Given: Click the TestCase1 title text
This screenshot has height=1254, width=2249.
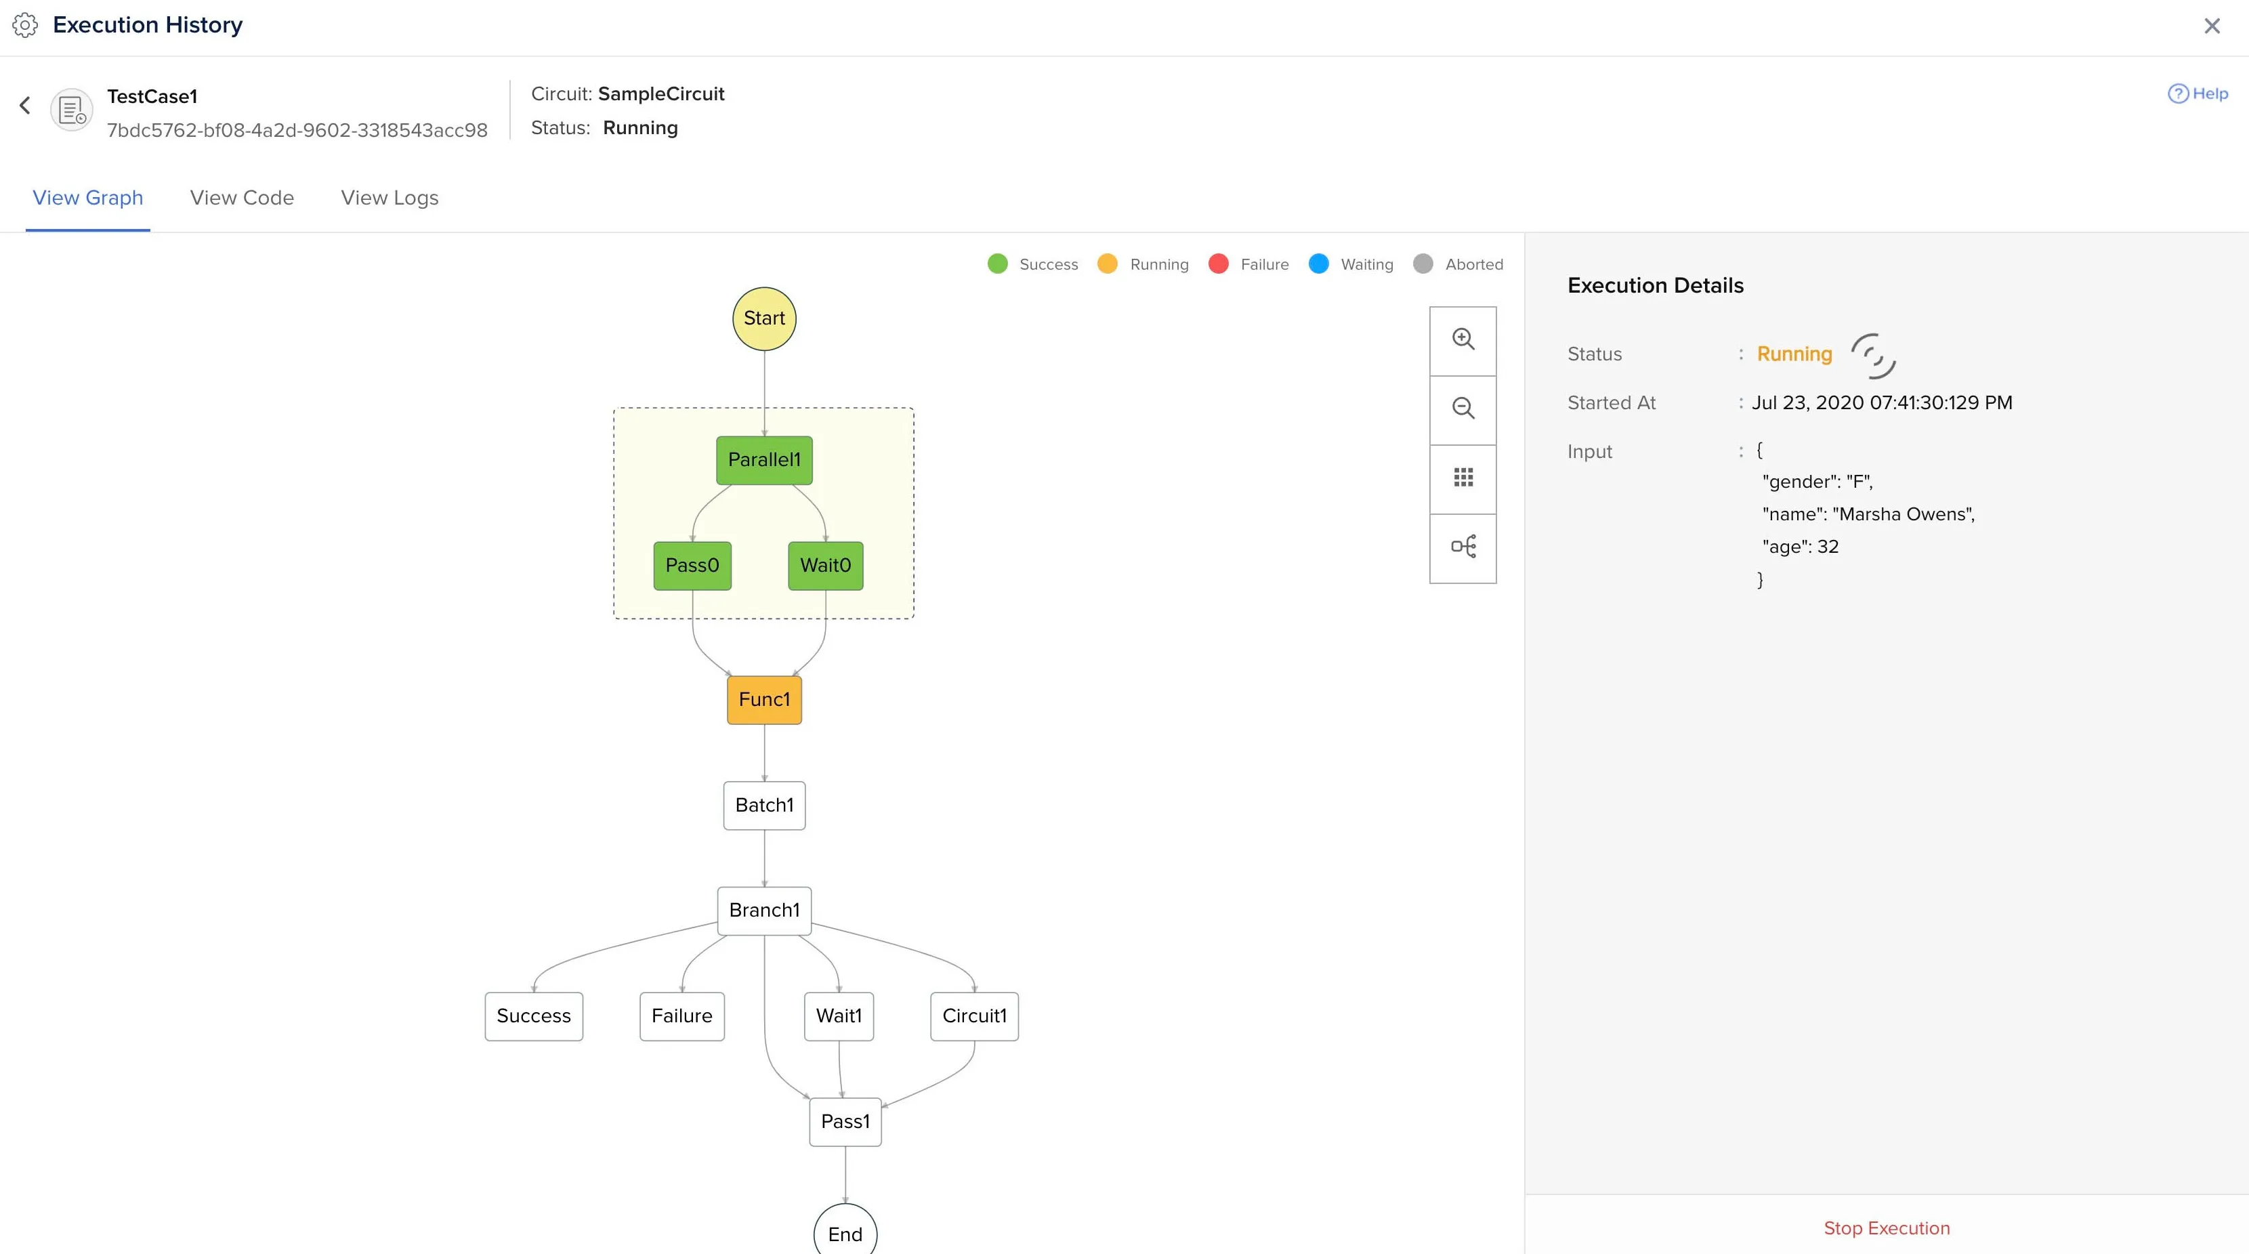Looking at the screenshot, I should 152,96.
